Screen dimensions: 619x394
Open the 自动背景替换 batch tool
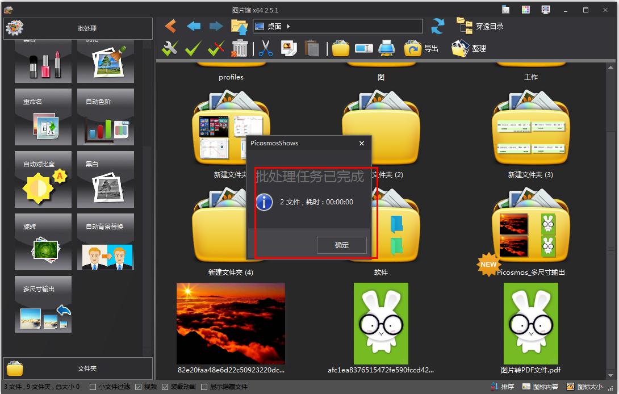106,242
